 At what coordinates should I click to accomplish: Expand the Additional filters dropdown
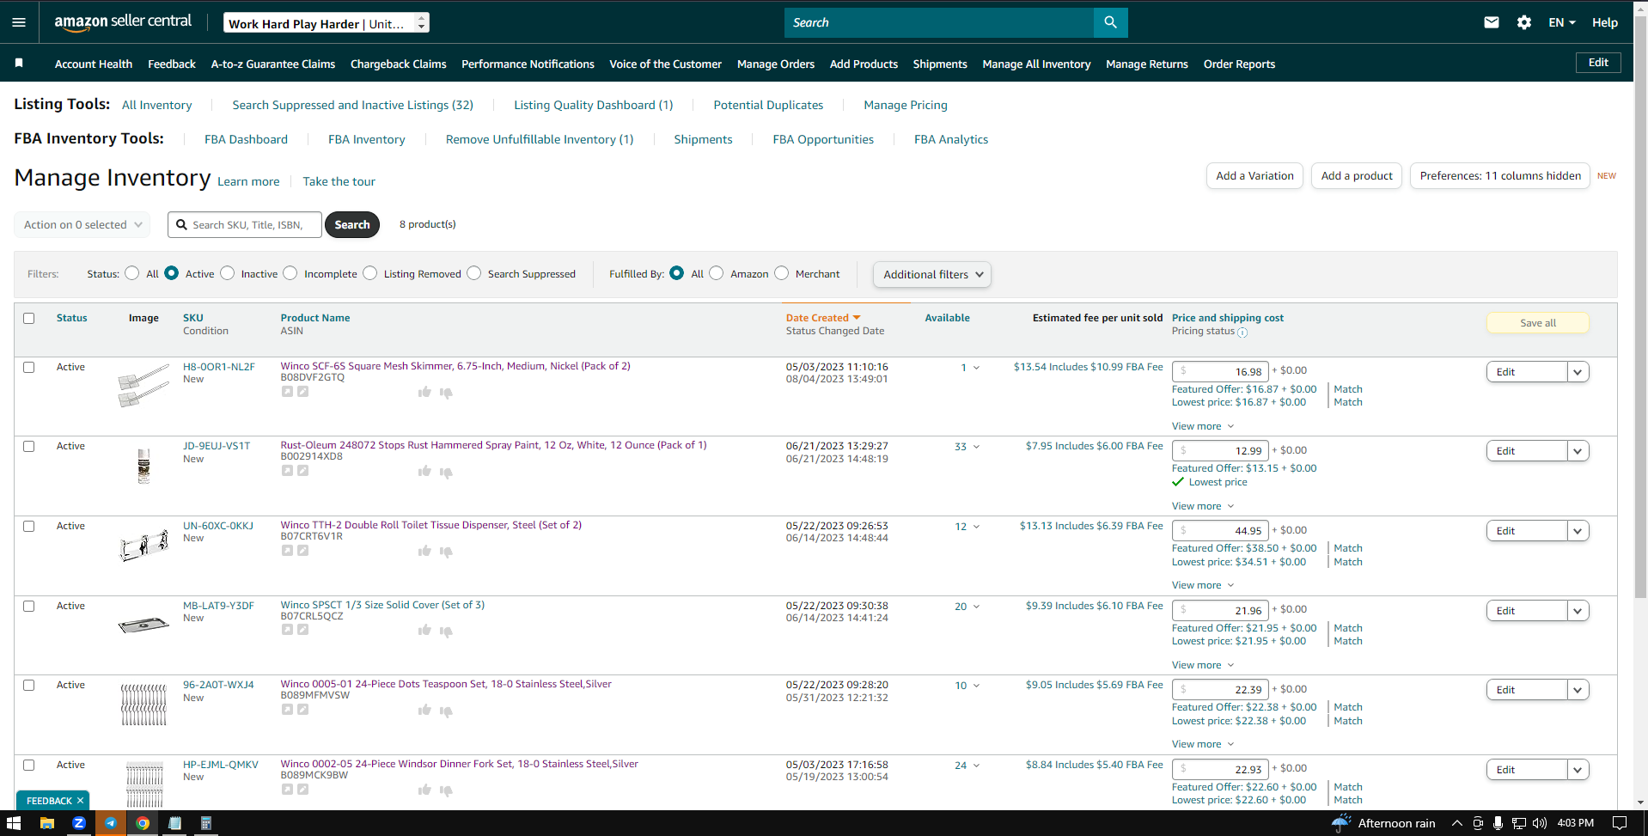(x=932, y=274)
